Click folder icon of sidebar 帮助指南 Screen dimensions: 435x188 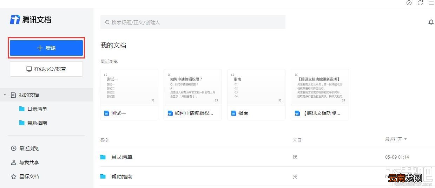22,123
